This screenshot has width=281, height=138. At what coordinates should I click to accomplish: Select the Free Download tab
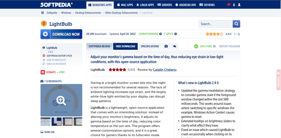click(x=125, y=47)
